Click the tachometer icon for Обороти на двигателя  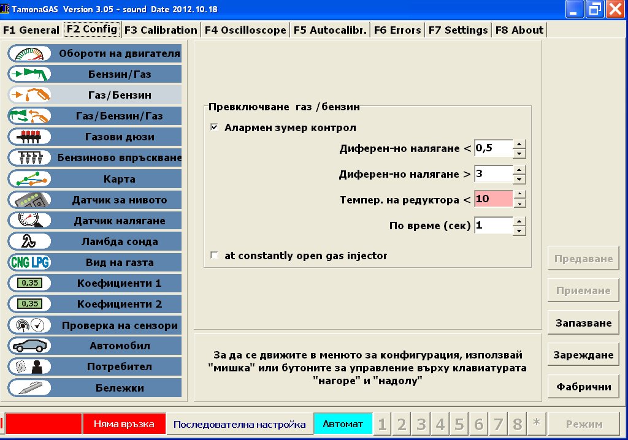coord(29,53)
